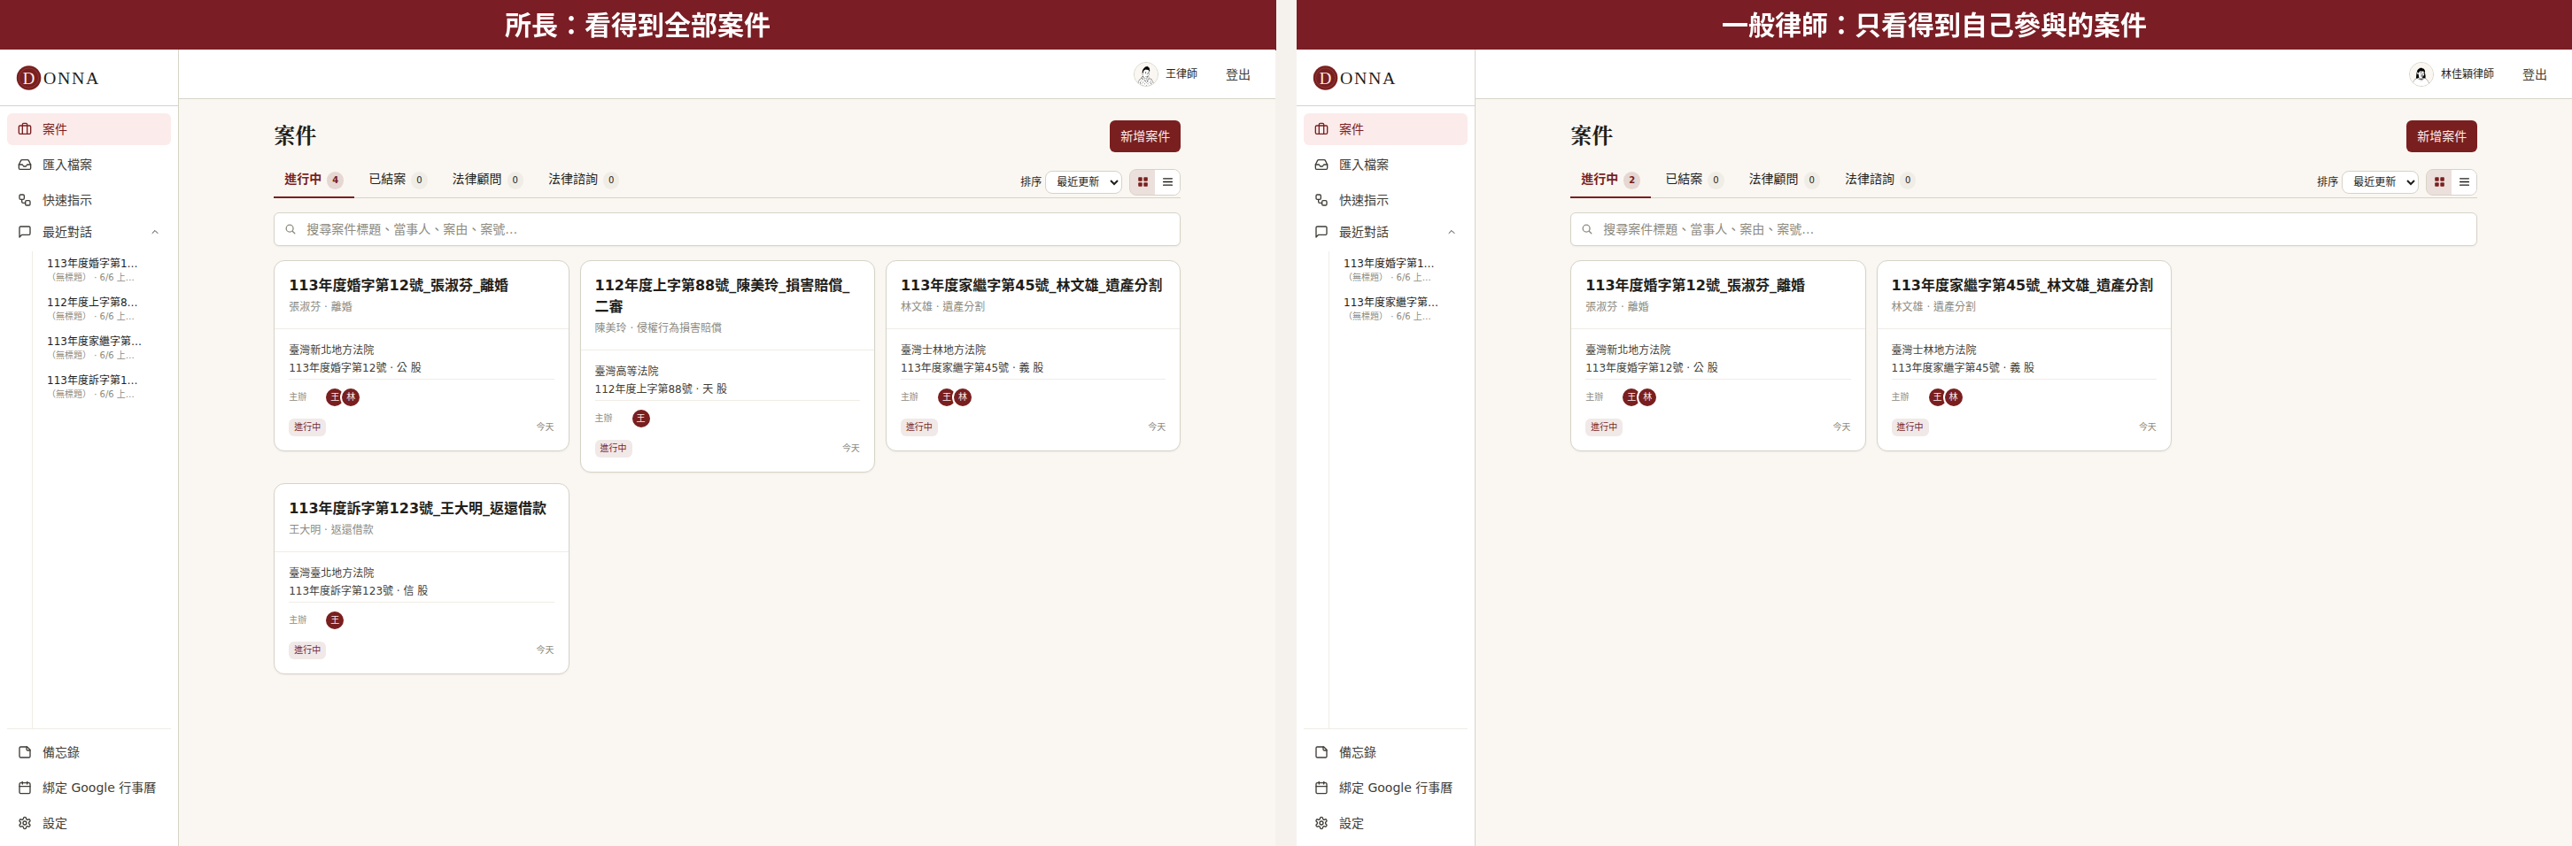Click the 匯入檔案 inbox icon in left 所長 sidebar
This screenshot has width=2572, height=846.
click(x=25, y=165)
